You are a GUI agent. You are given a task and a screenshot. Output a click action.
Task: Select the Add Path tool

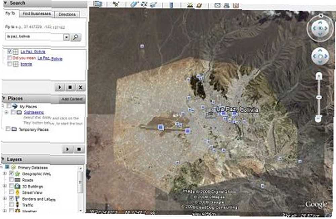click(x=144, y=4)
